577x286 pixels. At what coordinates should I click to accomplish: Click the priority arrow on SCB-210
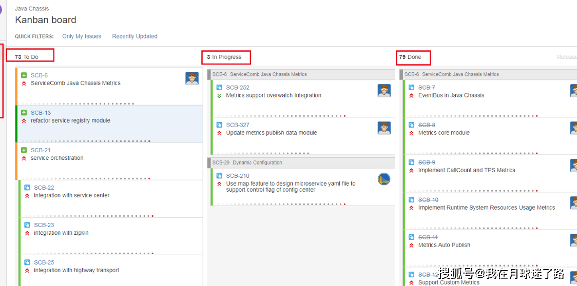[219, 184]
